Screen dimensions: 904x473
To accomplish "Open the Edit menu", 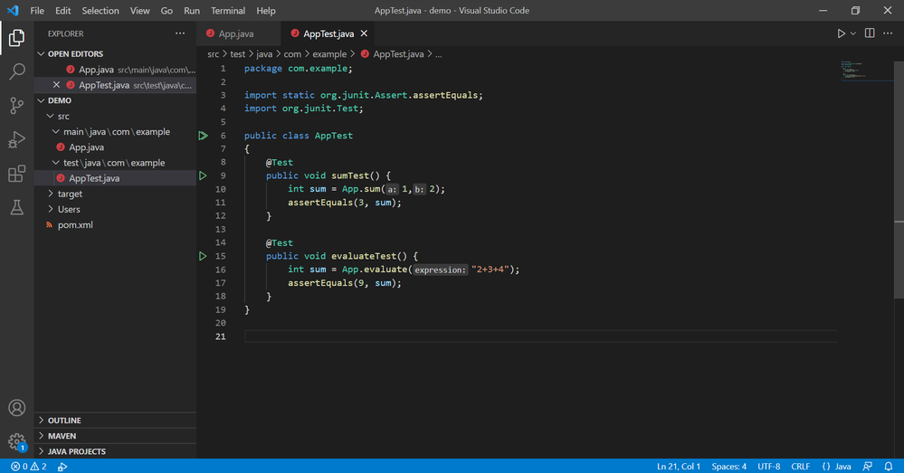I will tap(62, 10).
